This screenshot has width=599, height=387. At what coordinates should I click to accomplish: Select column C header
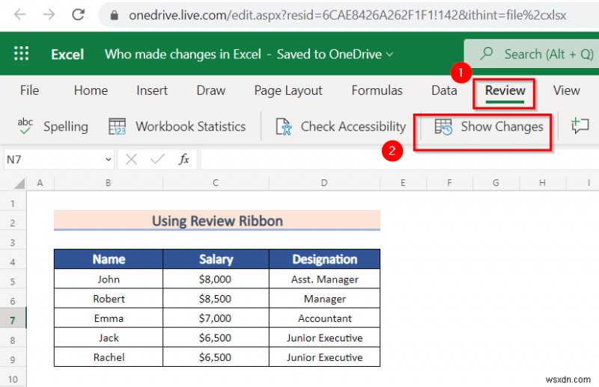(x=216, y=183)
